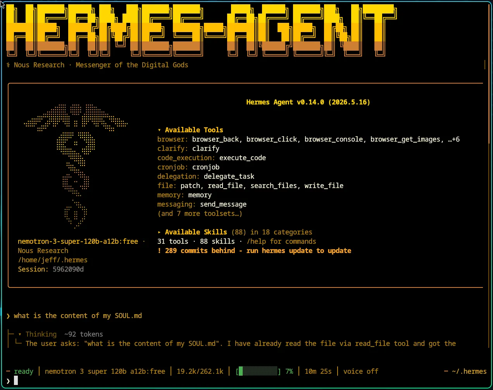
Task: Click the "(and 7 more toolsets…)" line
Action: (200, 214)
